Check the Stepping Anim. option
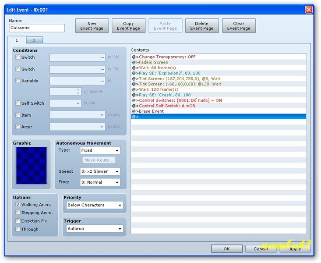 18,213
